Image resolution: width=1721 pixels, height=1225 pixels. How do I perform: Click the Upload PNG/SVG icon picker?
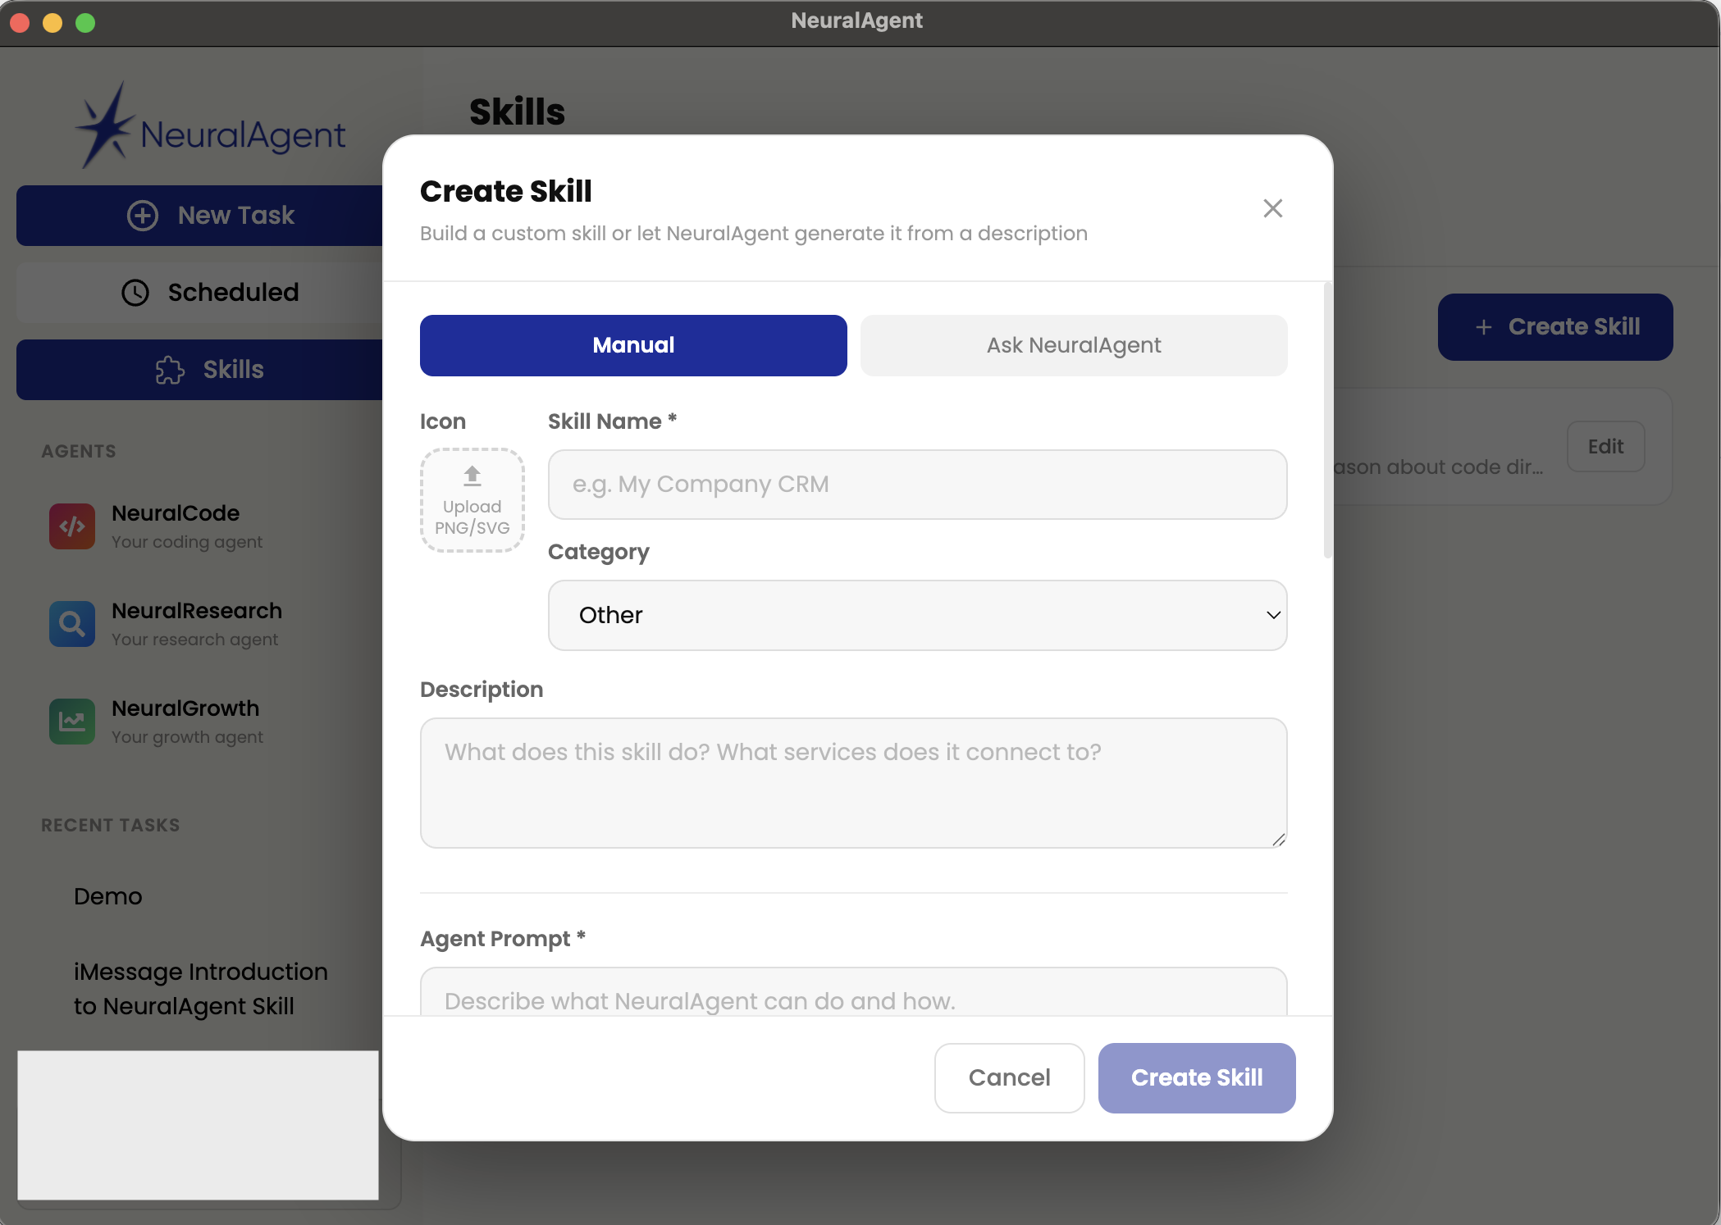[472, 499]
